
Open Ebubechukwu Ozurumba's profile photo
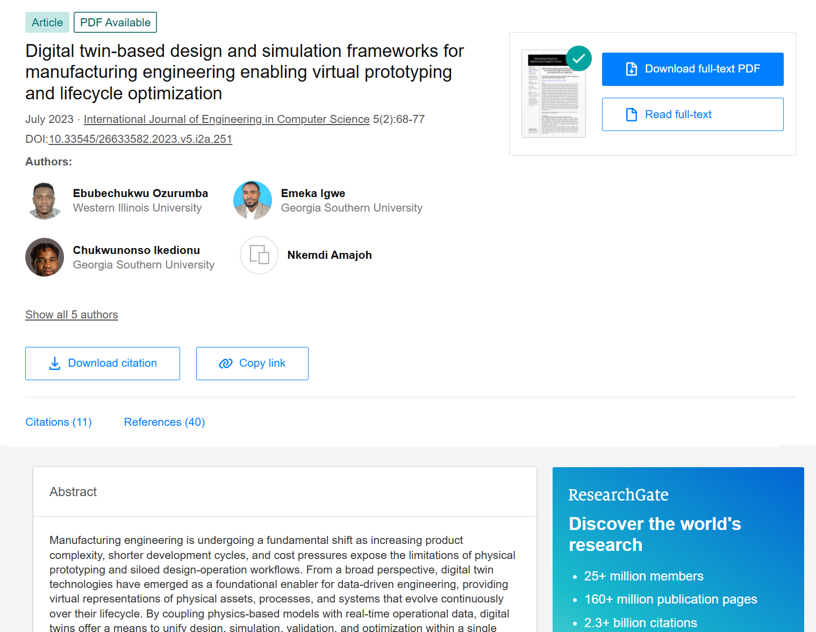45,200
